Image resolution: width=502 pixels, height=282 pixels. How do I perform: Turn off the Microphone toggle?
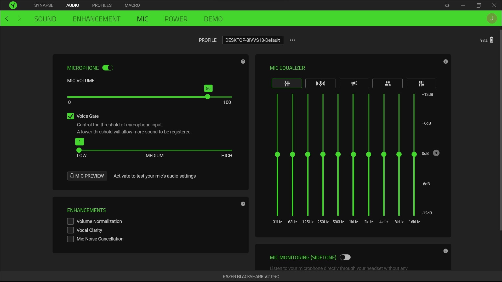108,68
